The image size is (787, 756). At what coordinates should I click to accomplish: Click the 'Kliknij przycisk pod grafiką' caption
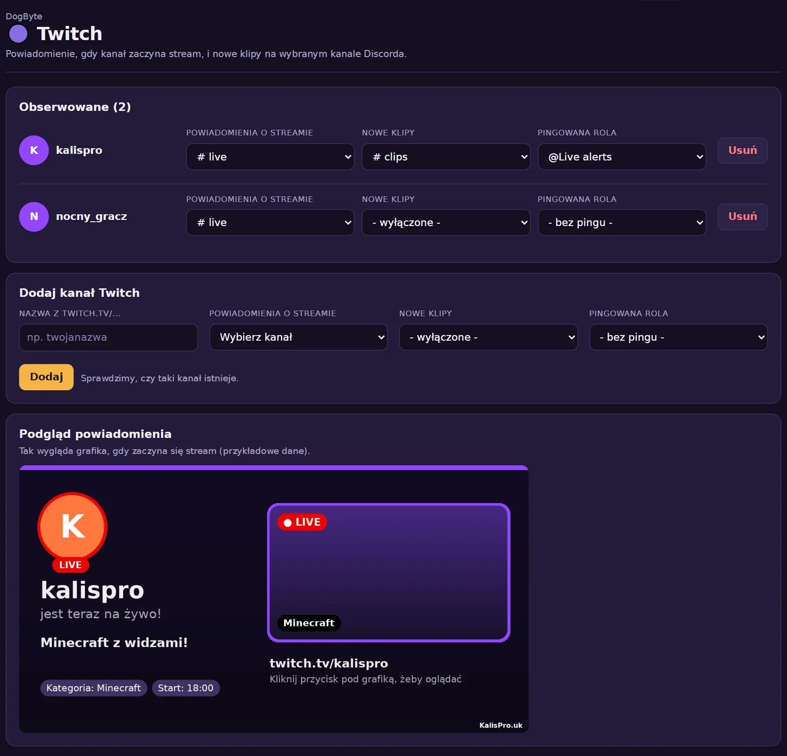tap(366, 680)
